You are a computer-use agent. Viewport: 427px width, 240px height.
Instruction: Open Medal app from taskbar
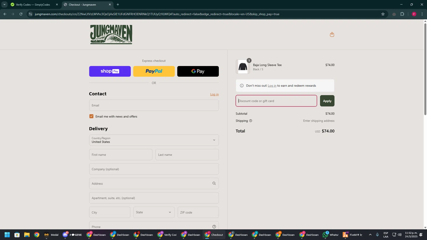pos(52,235)
